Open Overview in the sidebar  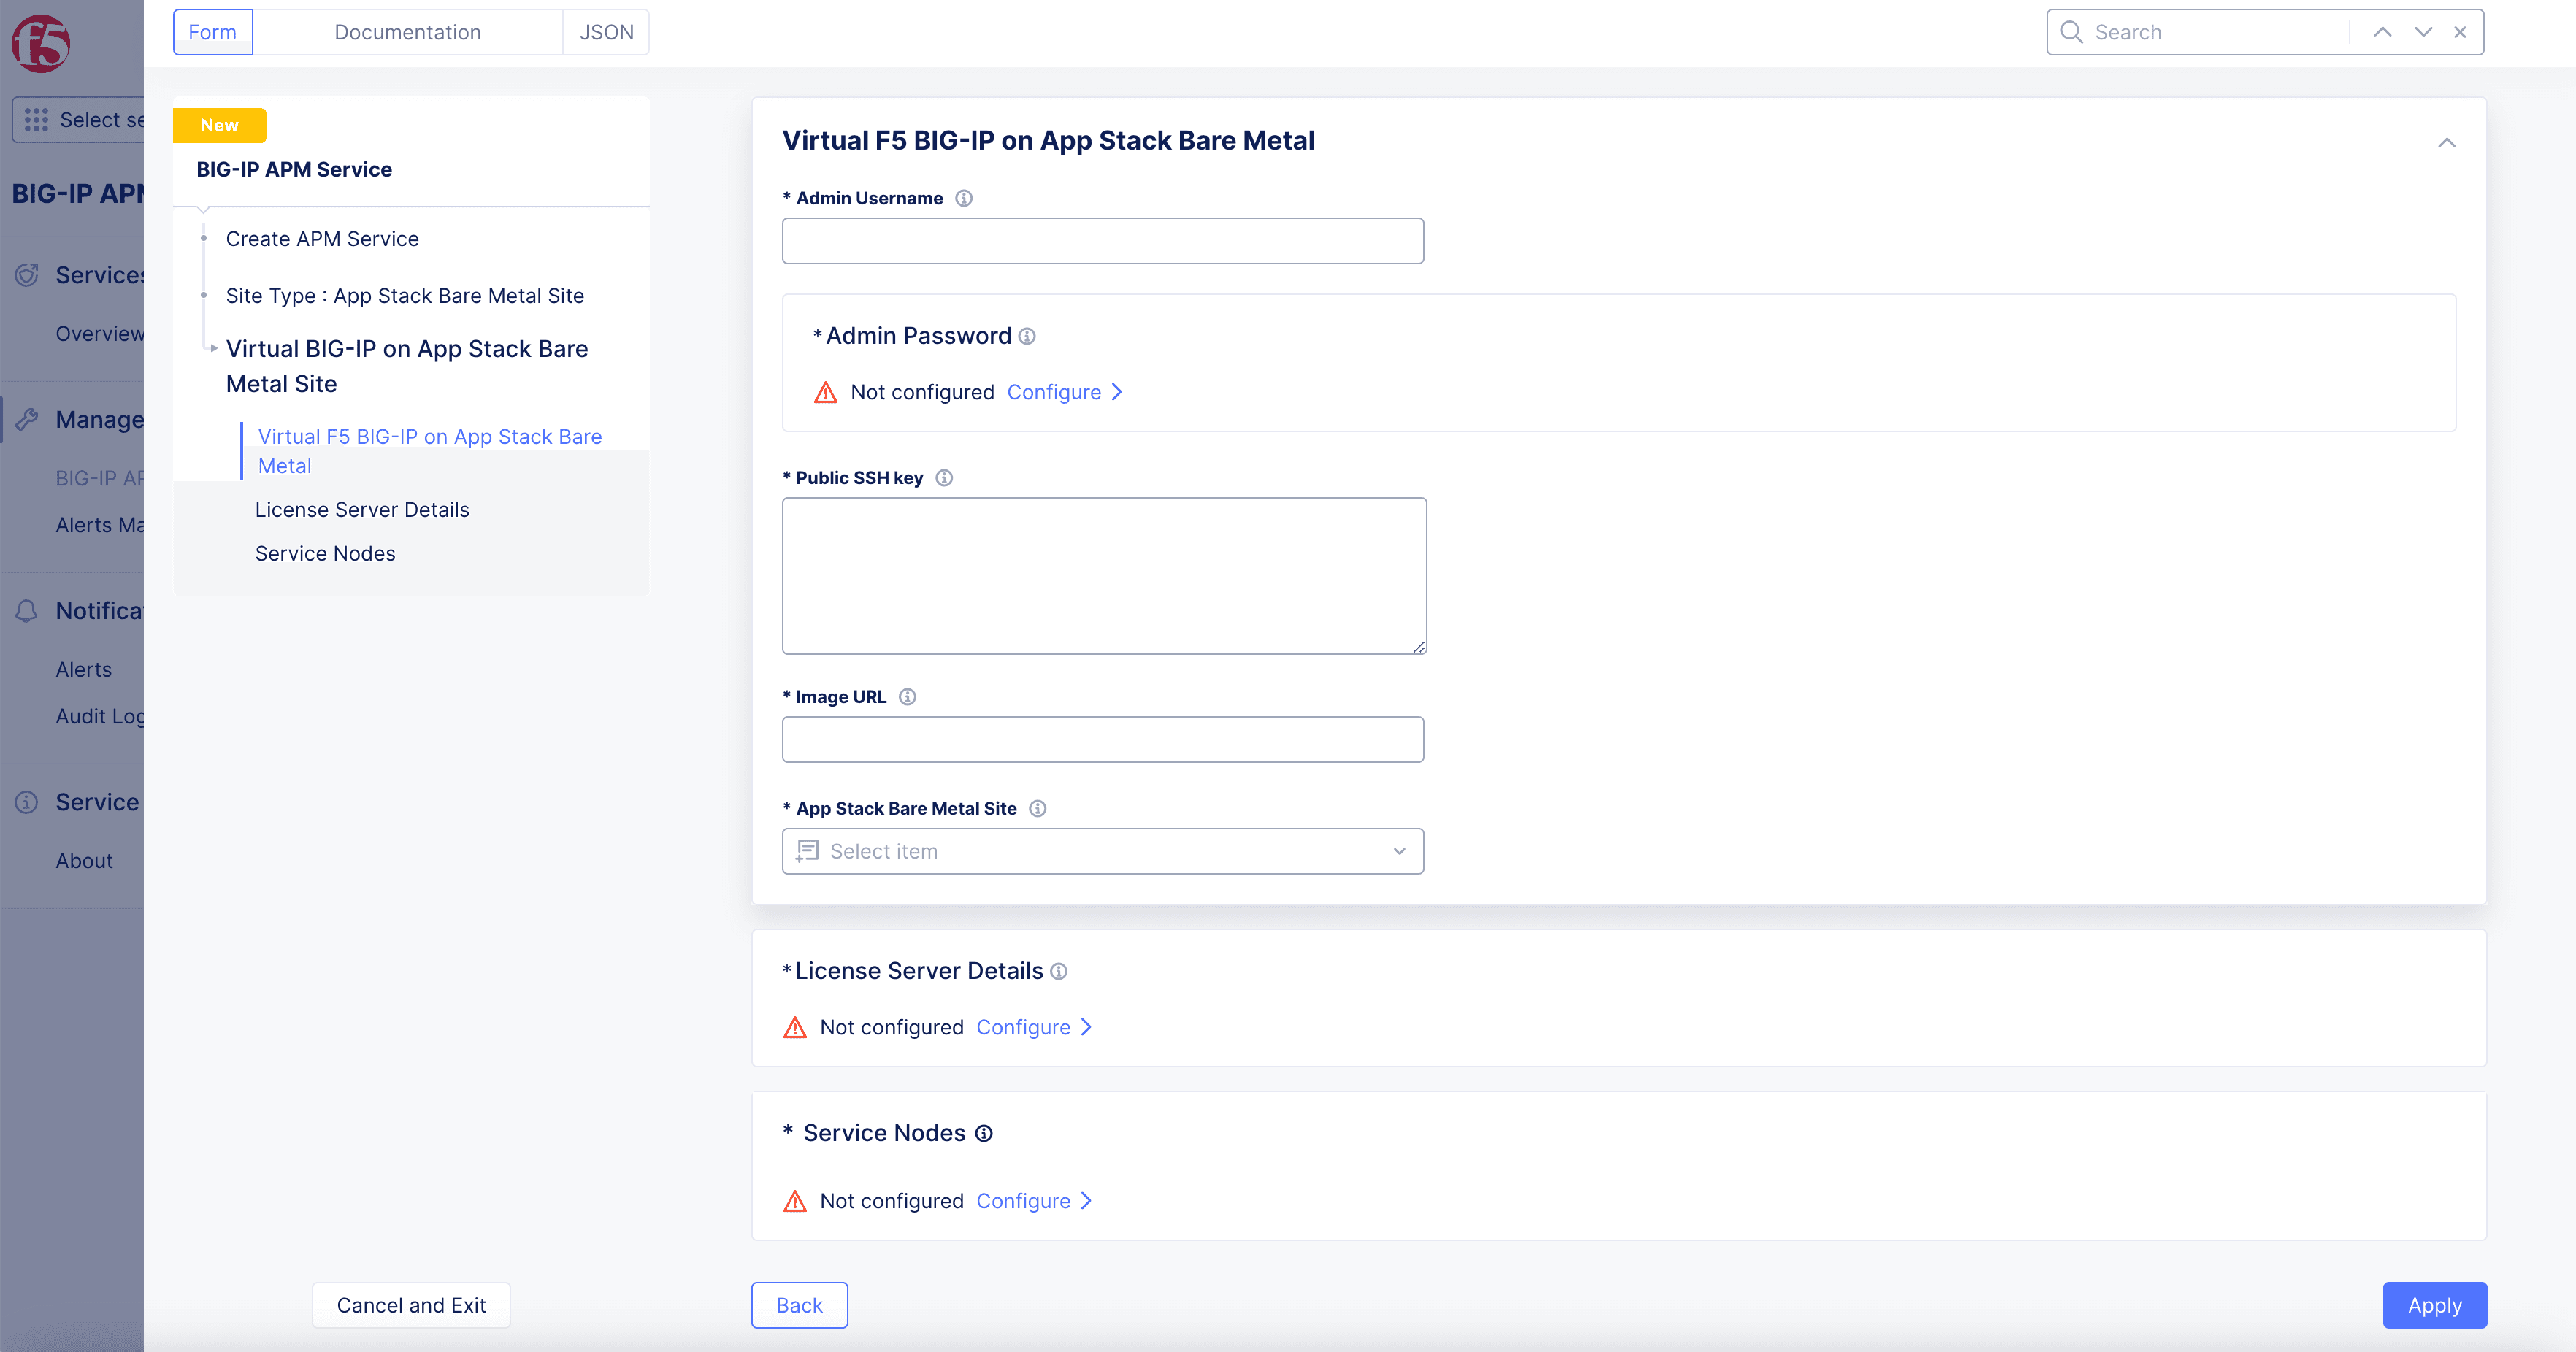[x=100, y=334]
